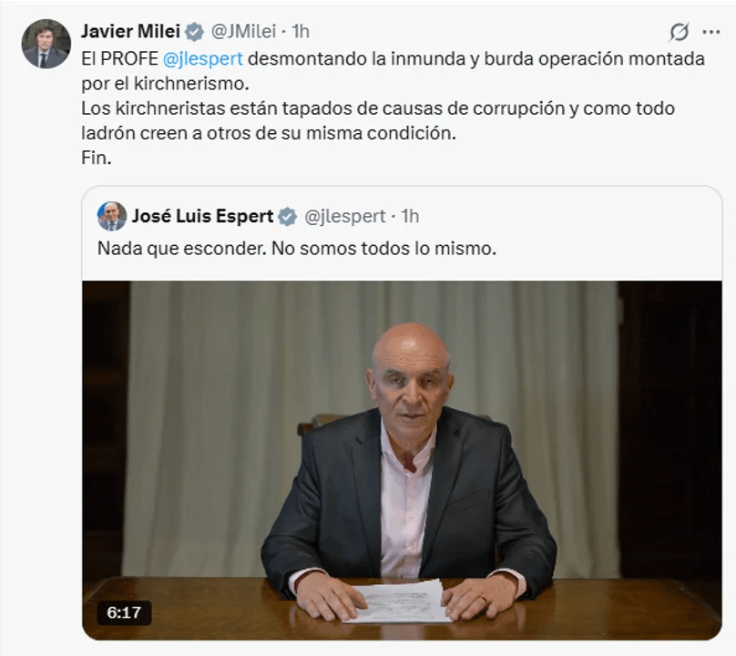Click the 'Fin.' line of the post

97,158
